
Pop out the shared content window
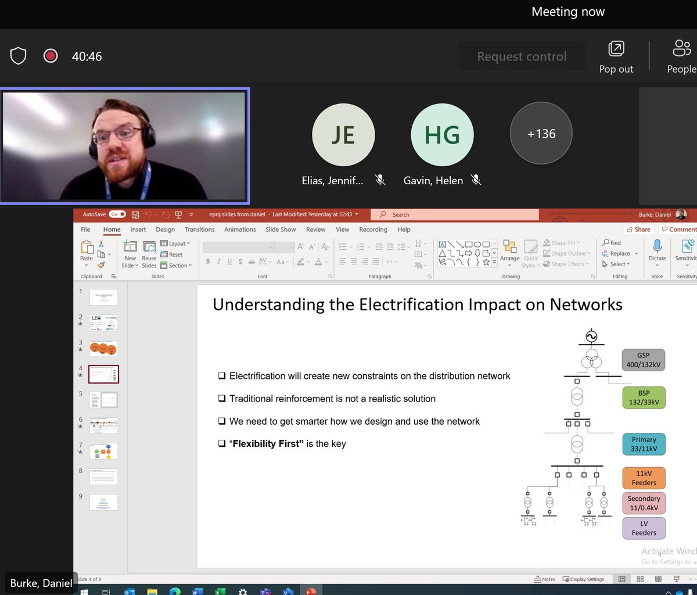pyautogui.click(x=616, y=56)
